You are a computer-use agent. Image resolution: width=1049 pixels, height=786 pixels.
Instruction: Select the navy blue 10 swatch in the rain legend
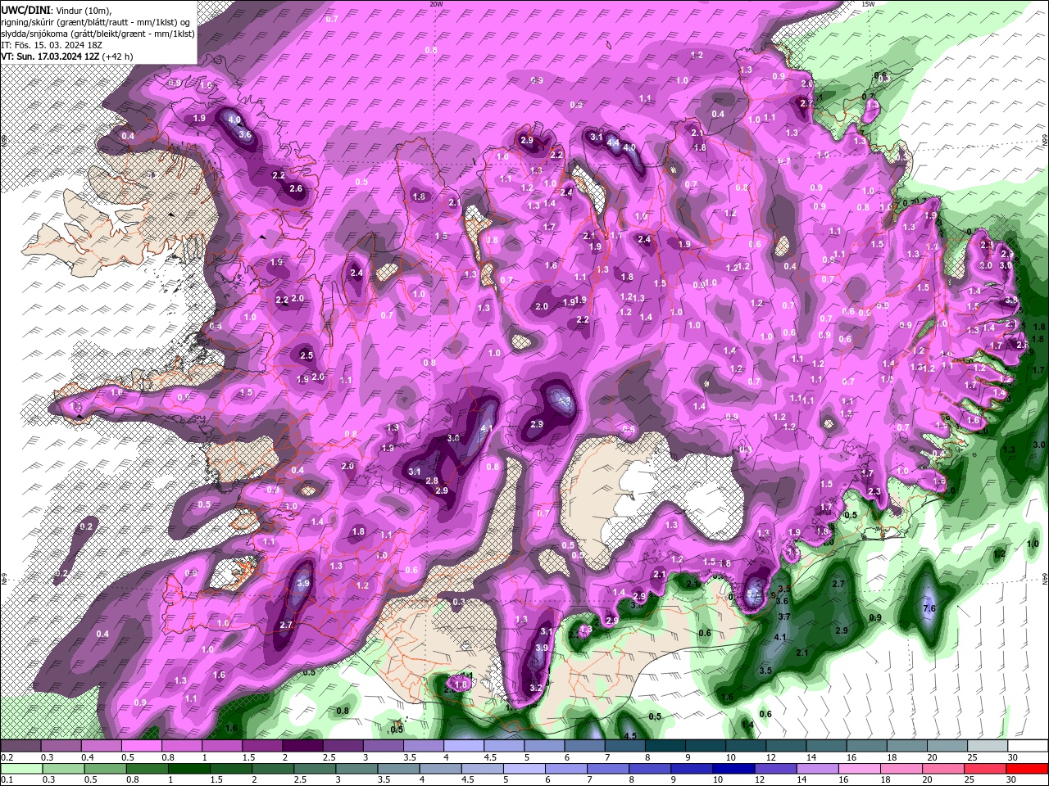(732, 769)
